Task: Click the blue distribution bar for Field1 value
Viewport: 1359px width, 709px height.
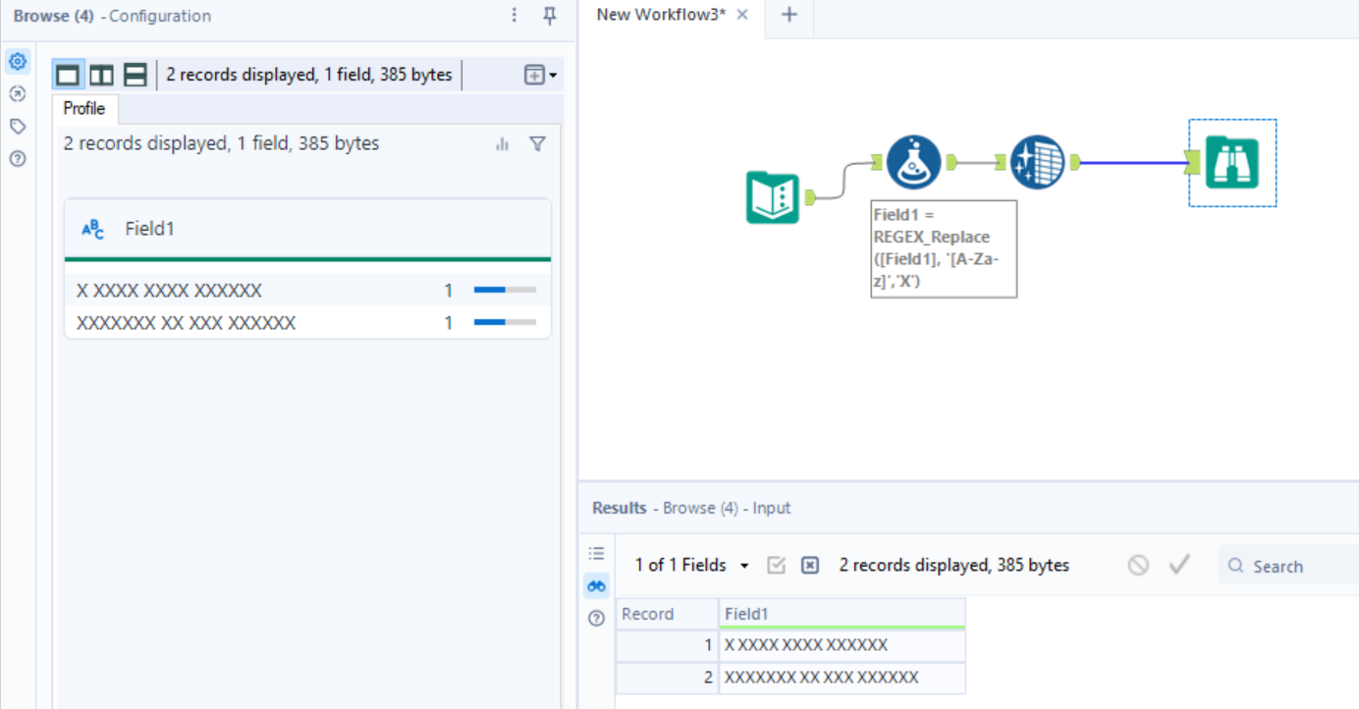Action: point(488,290)
